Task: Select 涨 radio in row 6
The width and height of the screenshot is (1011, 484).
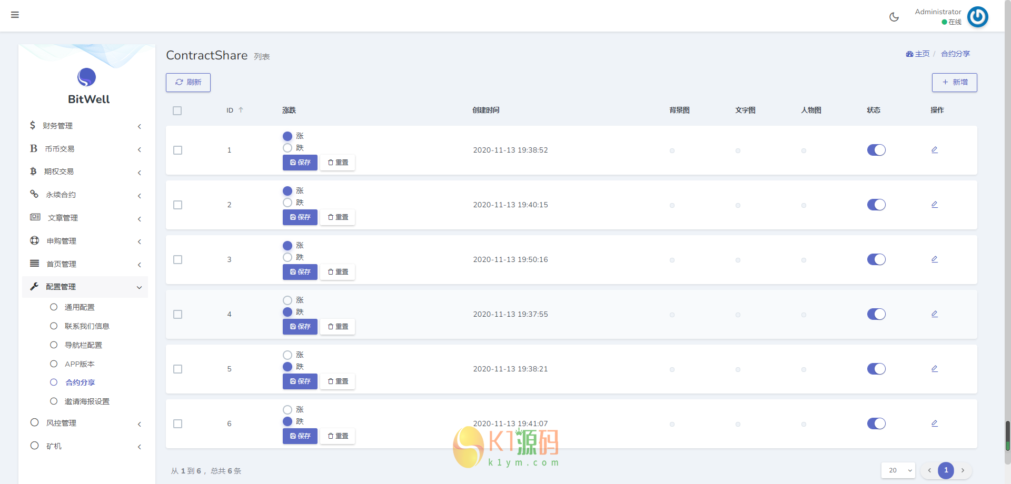Action: click(288, 409)
